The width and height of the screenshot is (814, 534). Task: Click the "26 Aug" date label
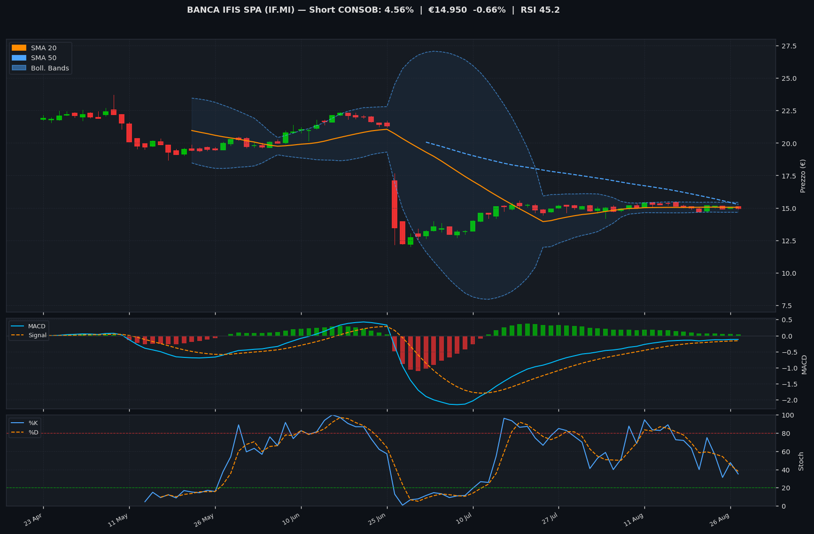pyautogui.click(x=720, y=519)
